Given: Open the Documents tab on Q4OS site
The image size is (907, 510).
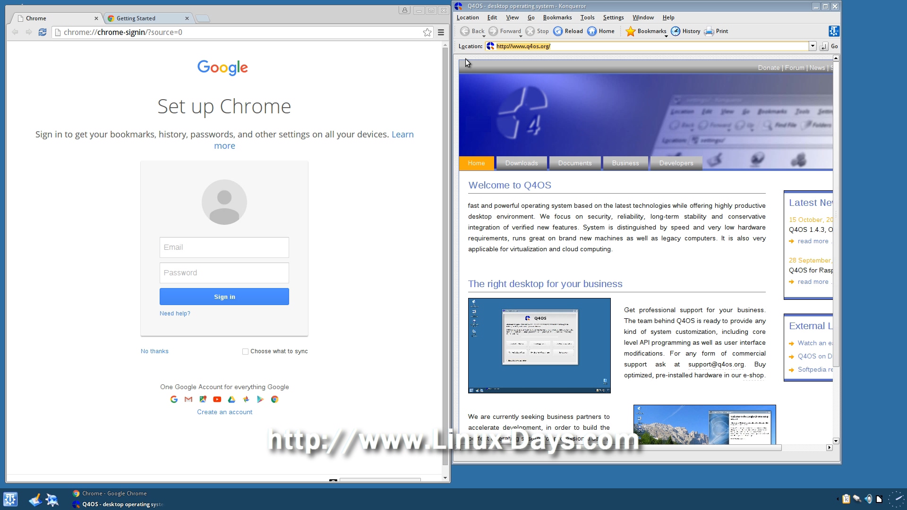Looking at the screenshot, I should tap(575, 163).
